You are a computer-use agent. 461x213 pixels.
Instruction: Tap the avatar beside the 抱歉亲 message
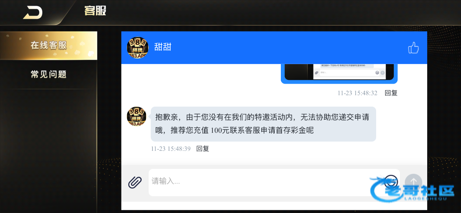136,117
